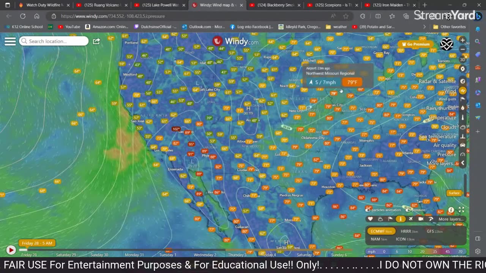Open the YouTube bookmark
The width and height of the screenshot is (486, 273).
pyautogui.click(x=69, y=27)
